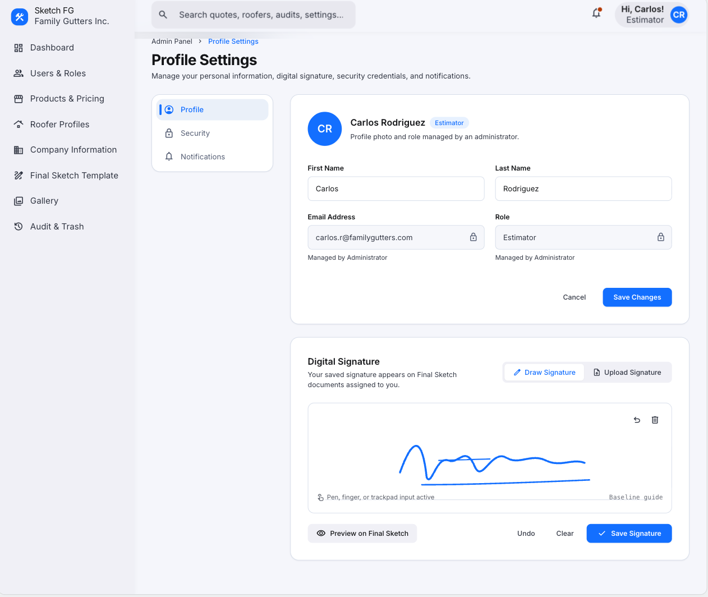Click Preview on Final Sketch button
The width and height of the screenshot is (708, 597).
click(362, 534)
